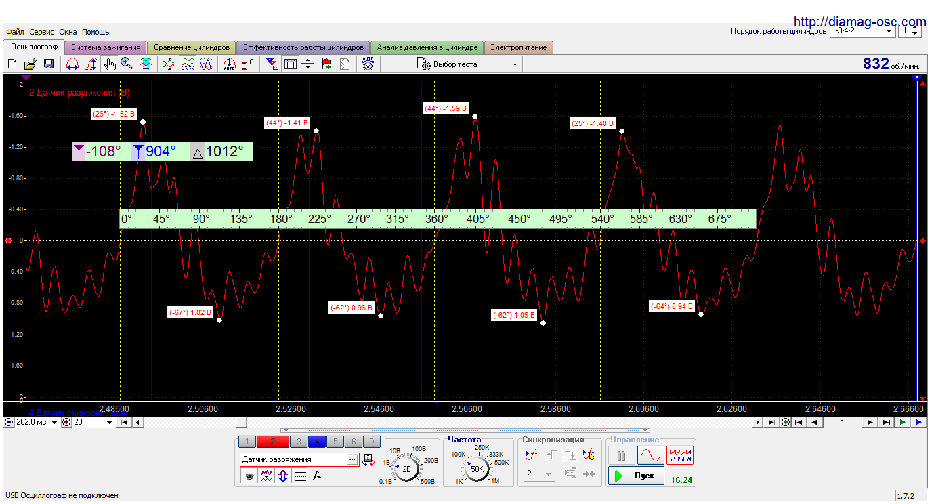Open a file with the folder icon
936x504 pixels.
click(30, 64)
